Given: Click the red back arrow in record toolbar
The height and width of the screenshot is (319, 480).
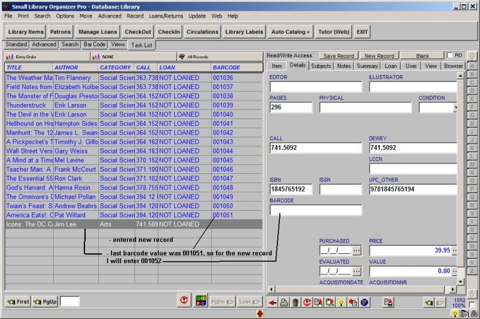Looking at the screenshot, I should 273,303.
